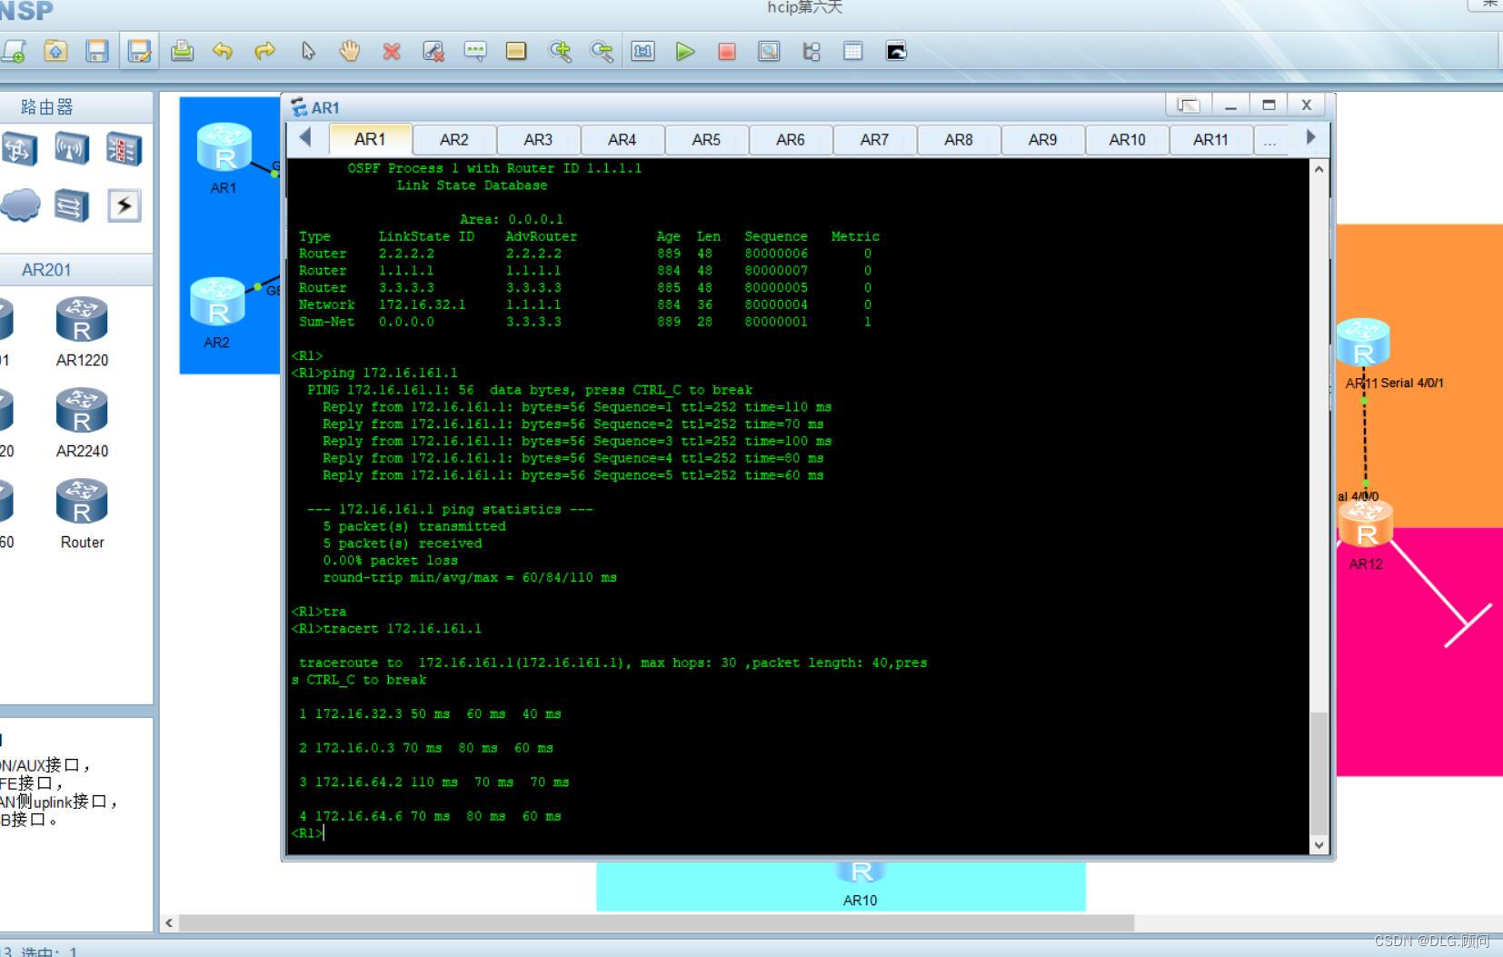Click the delete all connections icon
Viewport: 1503px width, 957px height.
[x=433, y=51]
